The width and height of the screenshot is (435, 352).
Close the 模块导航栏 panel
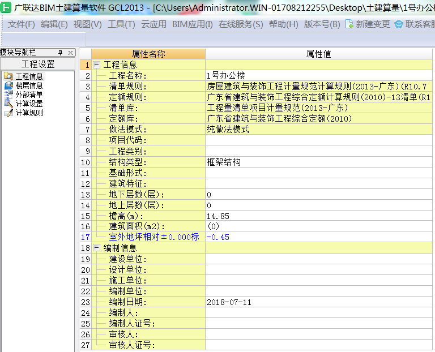pyautogui.click(x=70, y=53)
